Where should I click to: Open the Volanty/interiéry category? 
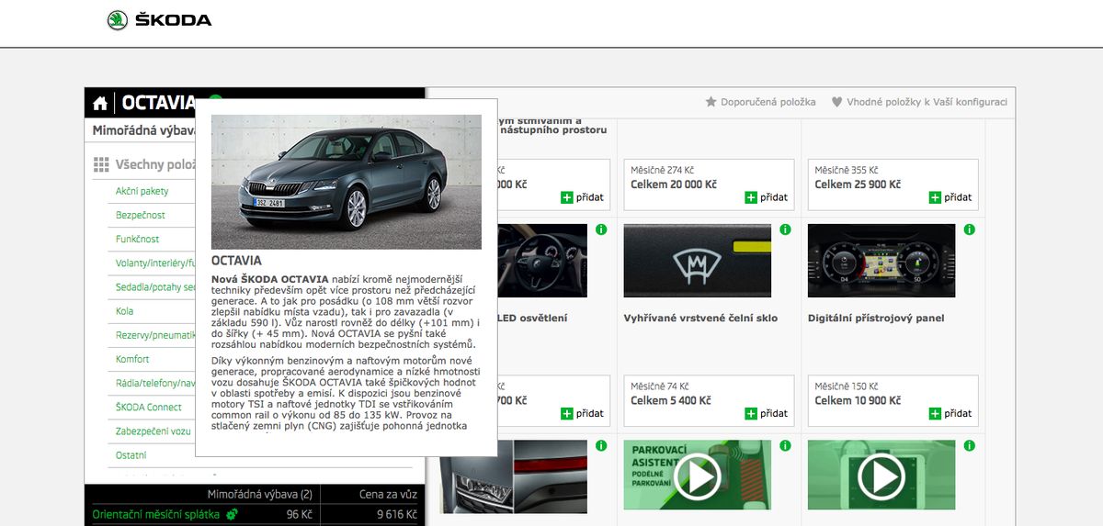[155, 263]
